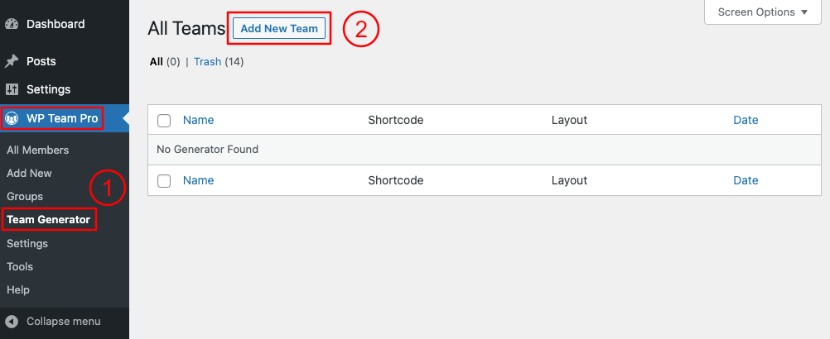Image resolution: width=830 pixels, height=339 pixels.
Task: Click the Dashboard gauge icon
Action: (12, 24)
